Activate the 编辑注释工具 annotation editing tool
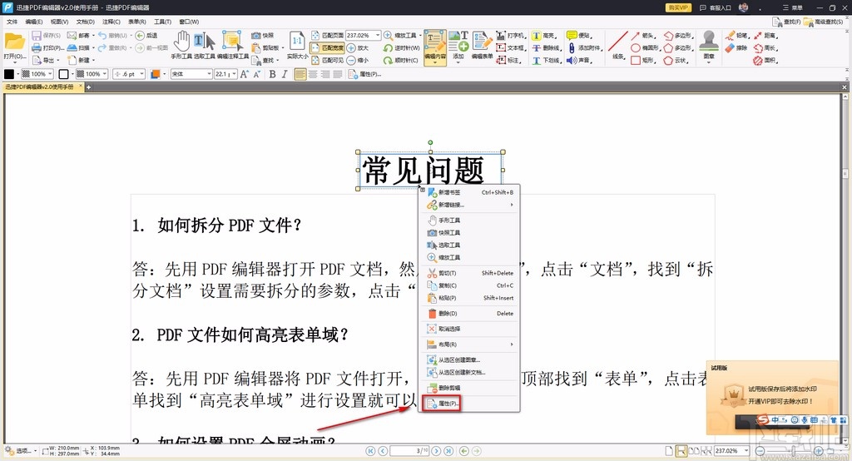 click(x=233, y=45)
